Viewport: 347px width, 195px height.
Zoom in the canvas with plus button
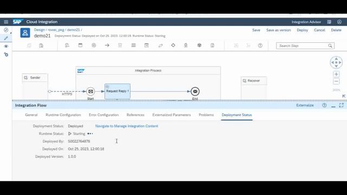coord(336,74)
